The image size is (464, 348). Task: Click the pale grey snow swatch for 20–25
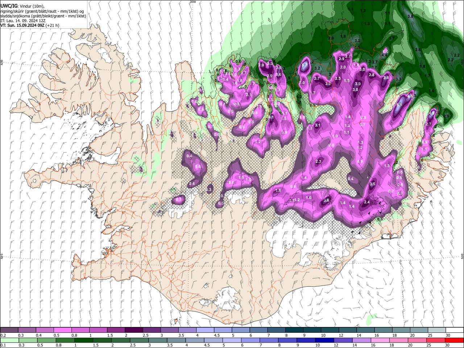(x=419, y=330)
